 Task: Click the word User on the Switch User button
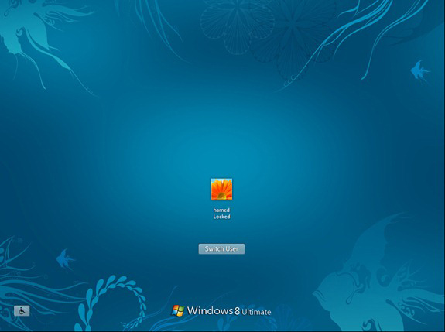[x=231, y=249]
